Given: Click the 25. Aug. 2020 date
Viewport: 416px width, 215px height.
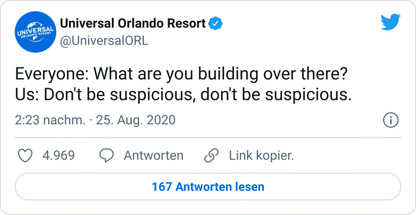Looking at the screenshot, I should (136, 120).
